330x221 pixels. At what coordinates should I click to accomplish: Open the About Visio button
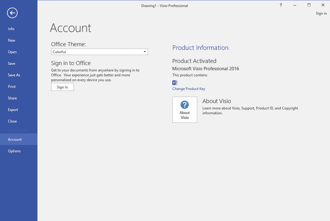coord(184,110)
